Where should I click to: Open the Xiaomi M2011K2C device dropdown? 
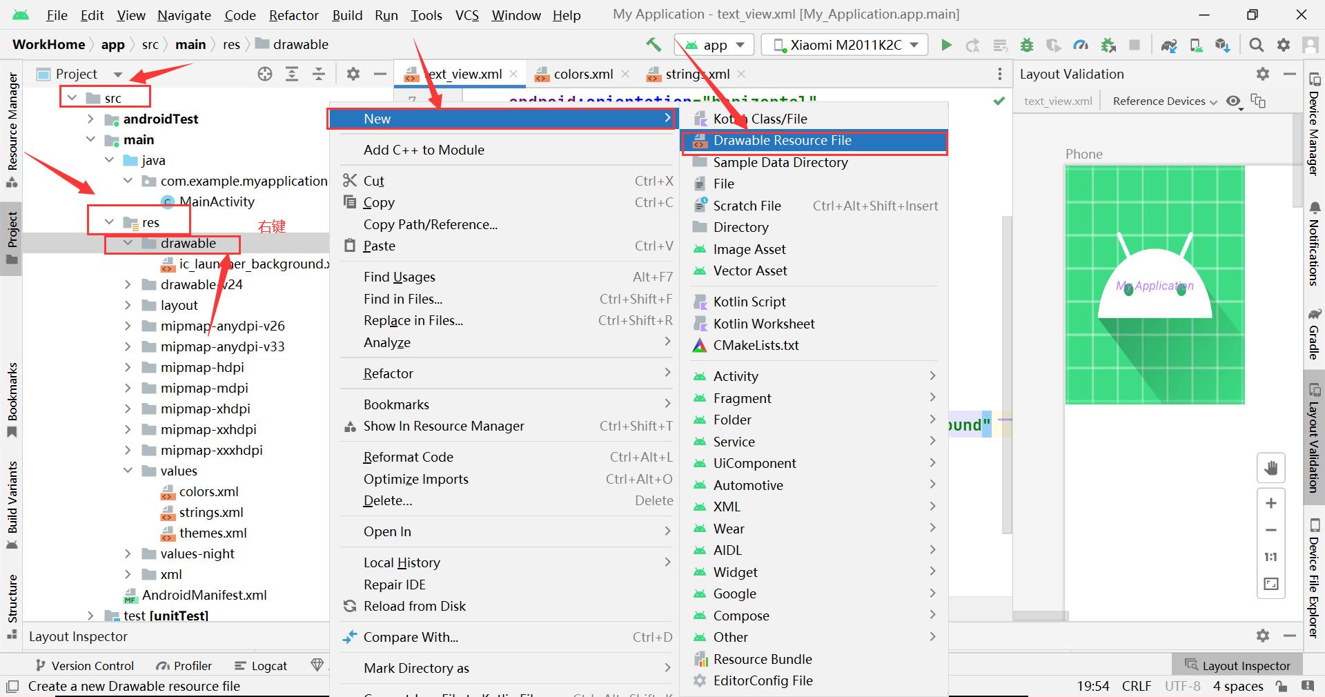coord(844,45)
